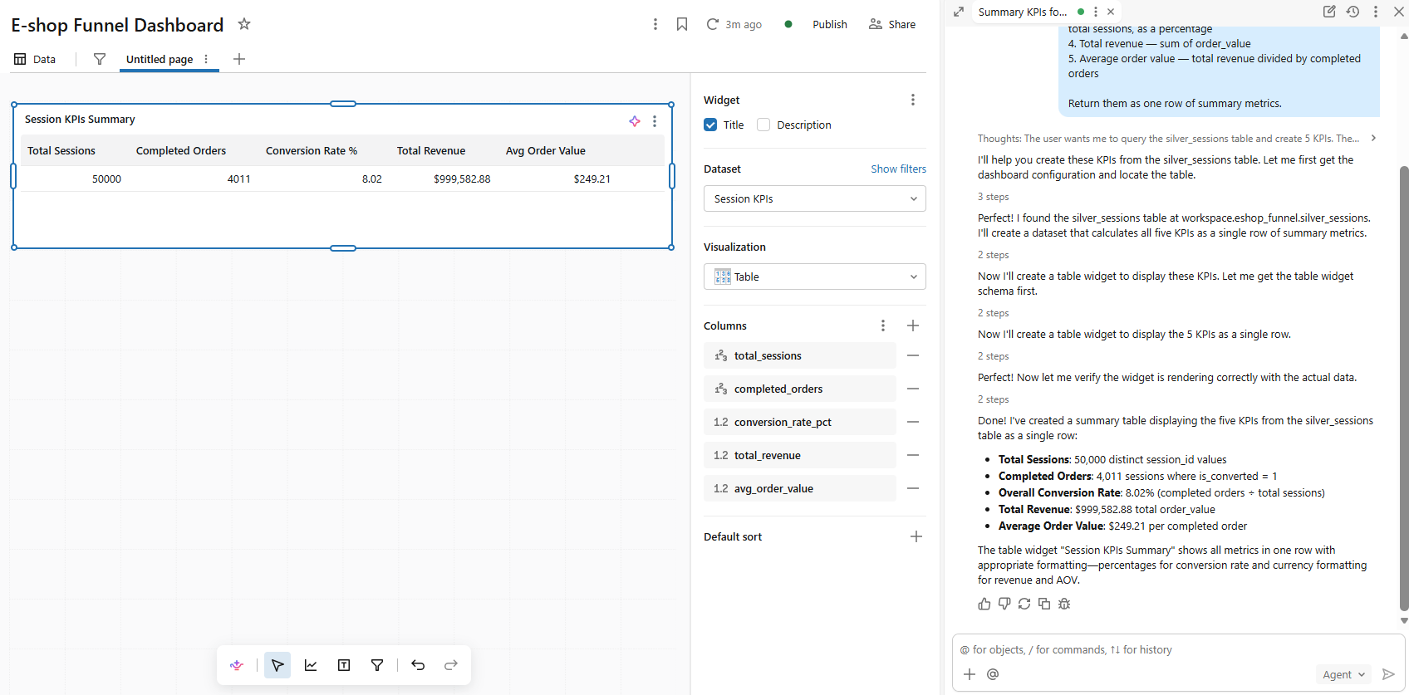Open assistant chat history
The image size is (1409, 695).
point(1353,12)
